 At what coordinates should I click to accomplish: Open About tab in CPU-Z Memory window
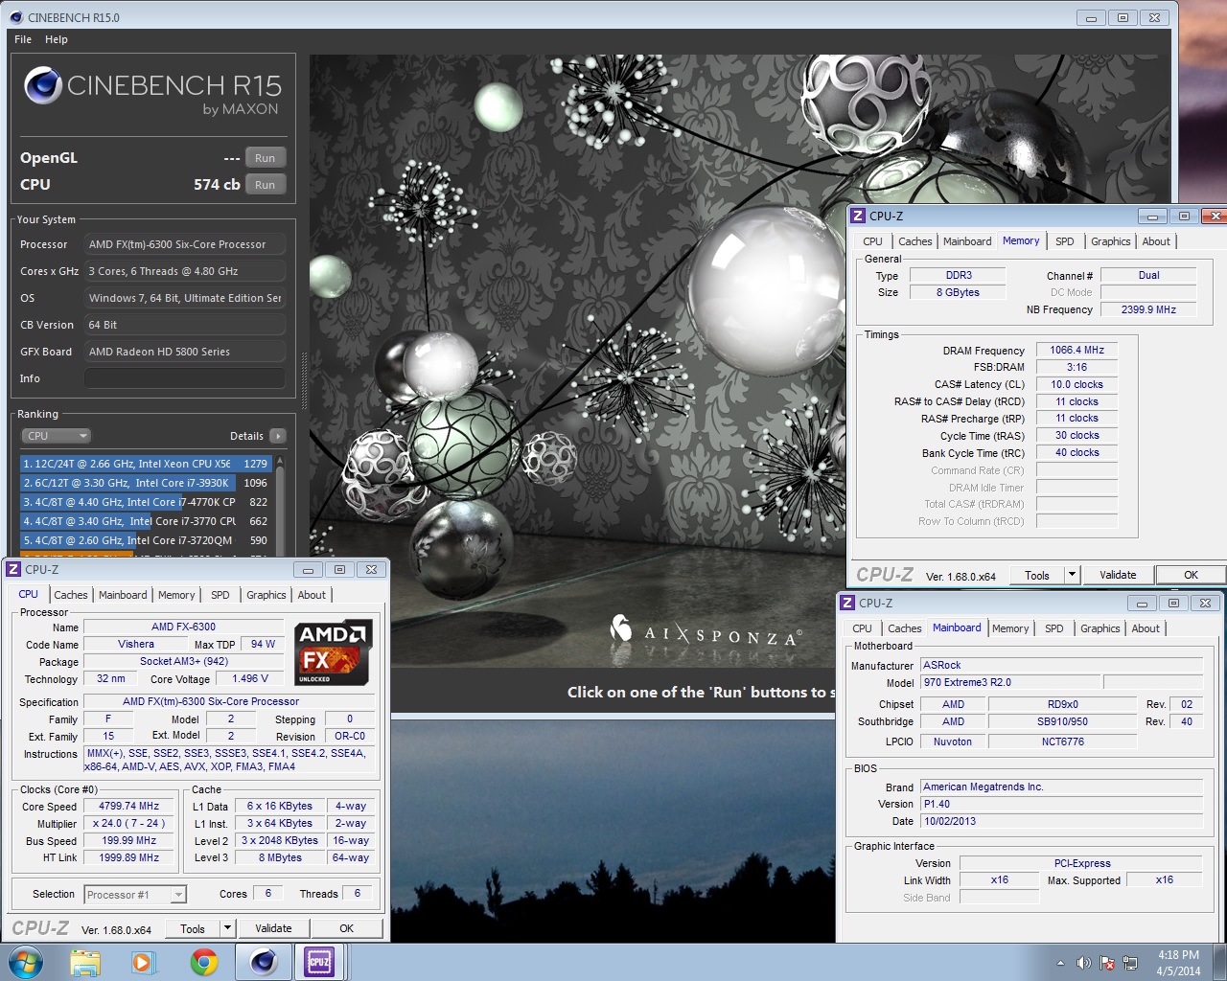[1156, 241]
